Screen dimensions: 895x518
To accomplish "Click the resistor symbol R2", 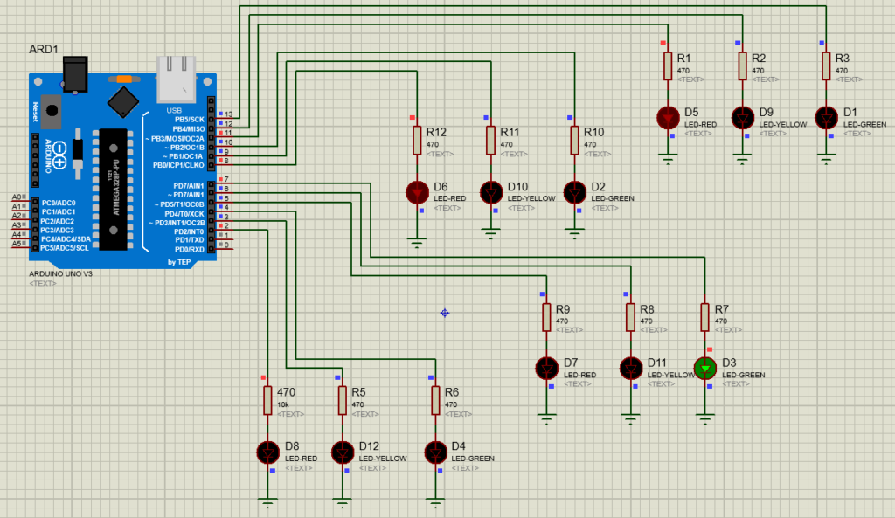I will [x=743, y=66].
